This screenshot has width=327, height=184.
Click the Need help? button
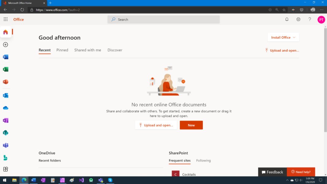click(301, 172)
